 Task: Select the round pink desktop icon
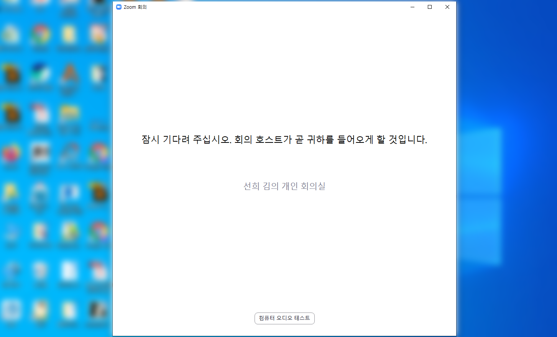[x=12, y=153]
